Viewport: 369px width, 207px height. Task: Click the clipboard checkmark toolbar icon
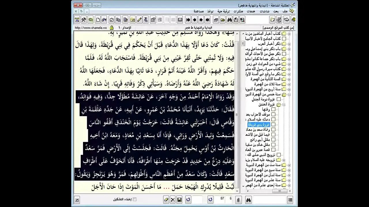[x=112, y=20]
